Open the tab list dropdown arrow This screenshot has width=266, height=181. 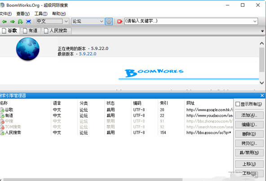click(262, 31)
